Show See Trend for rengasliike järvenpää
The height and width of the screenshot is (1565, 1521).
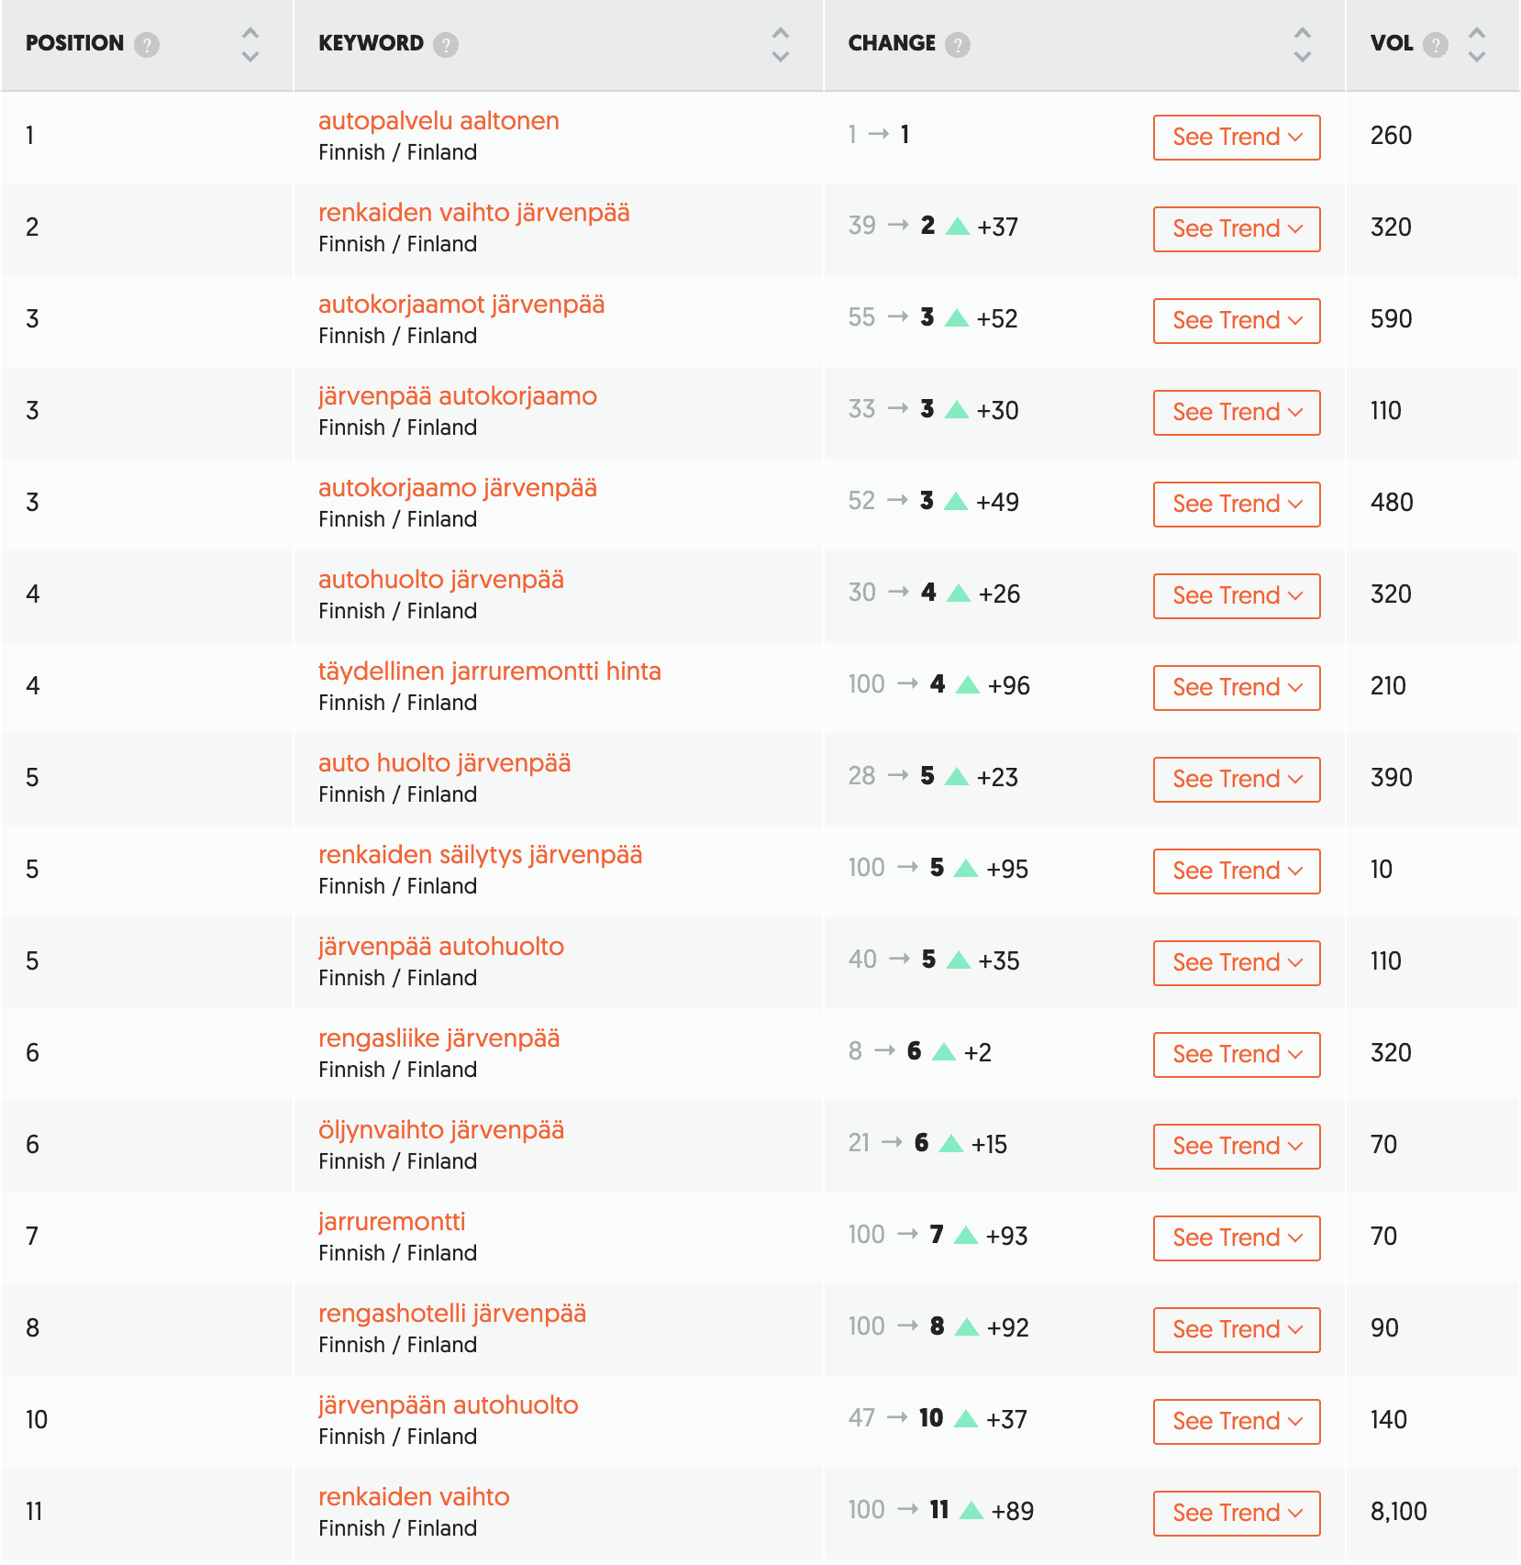[1236, 1055]
